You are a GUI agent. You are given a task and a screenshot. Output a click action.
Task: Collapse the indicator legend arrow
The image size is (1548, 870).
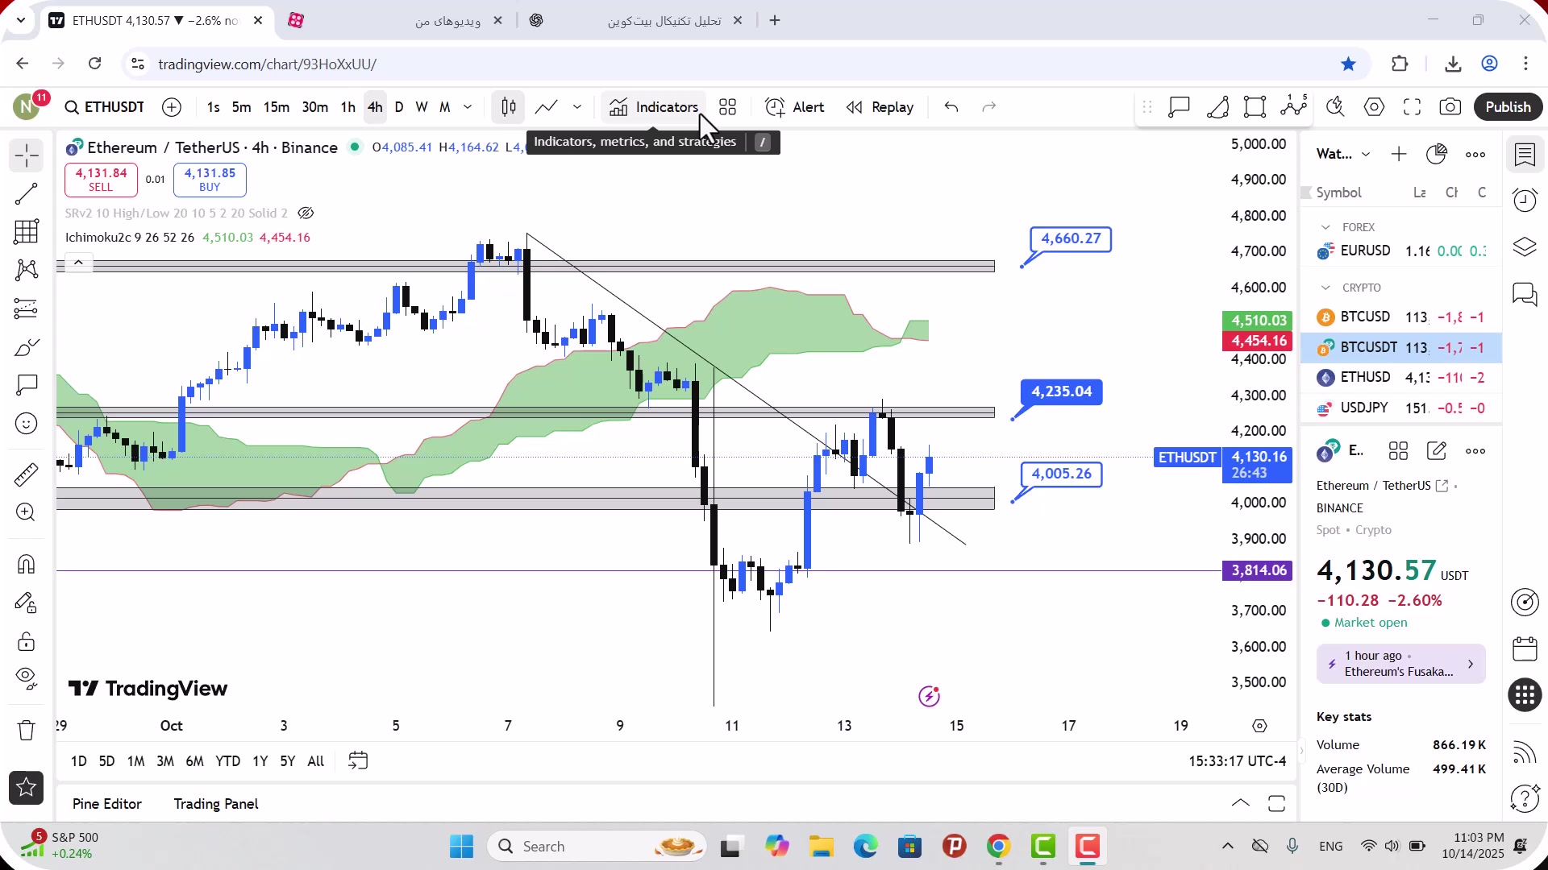tap(78, 263)
